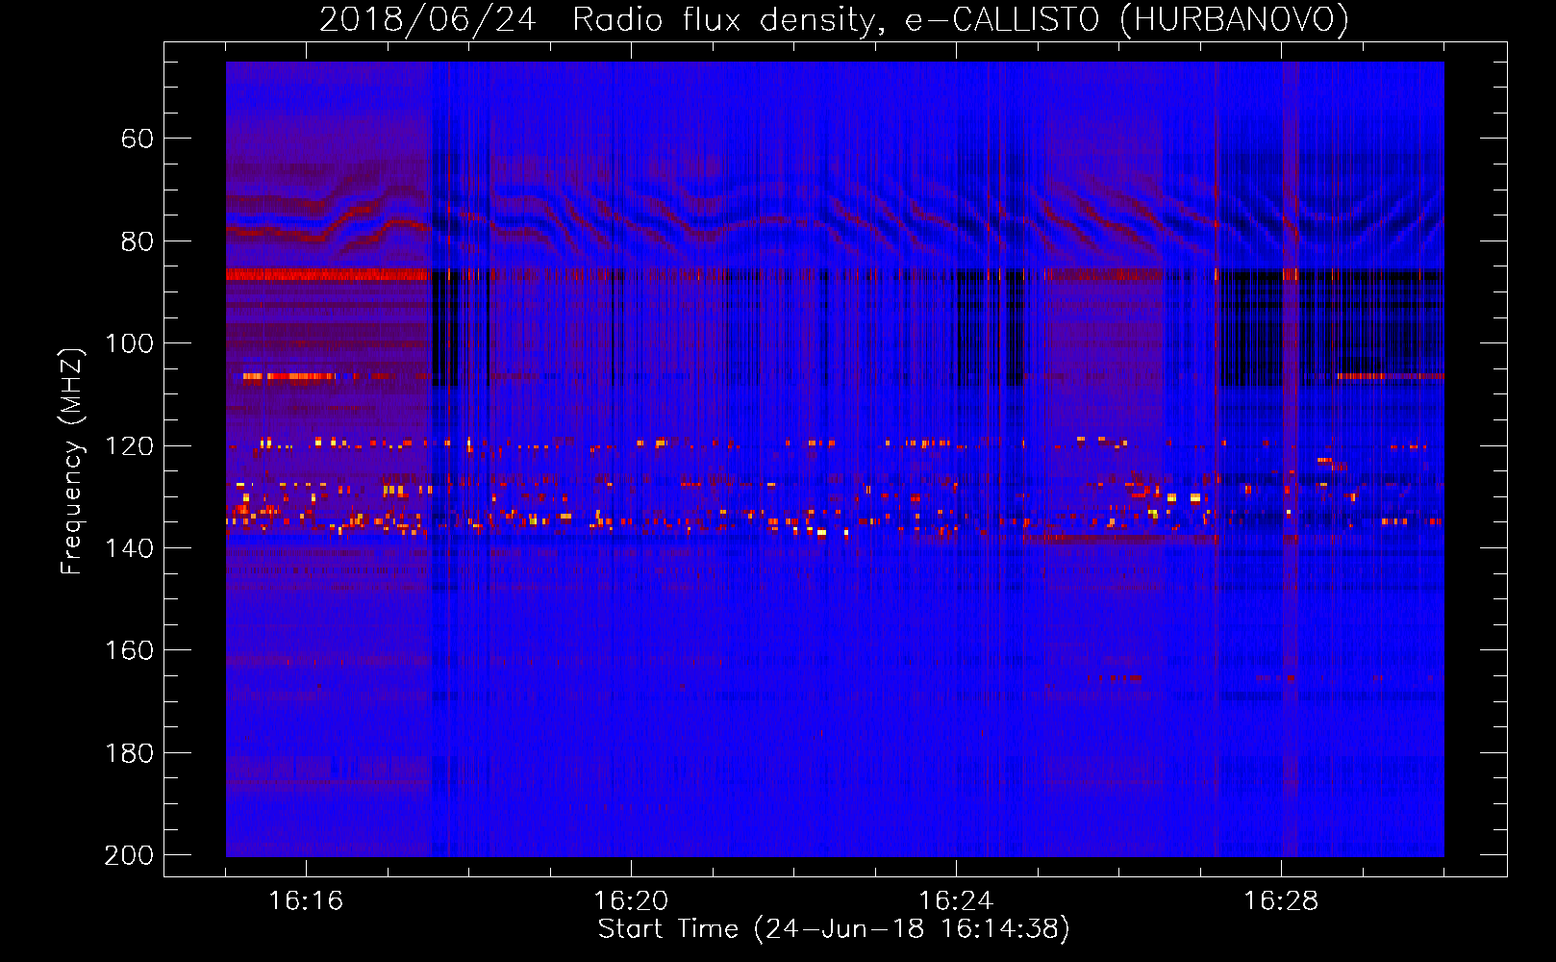
Task: Click the plot title mentioning e-CALLISTO (HURBANOVO)
Action: point(834,20)
